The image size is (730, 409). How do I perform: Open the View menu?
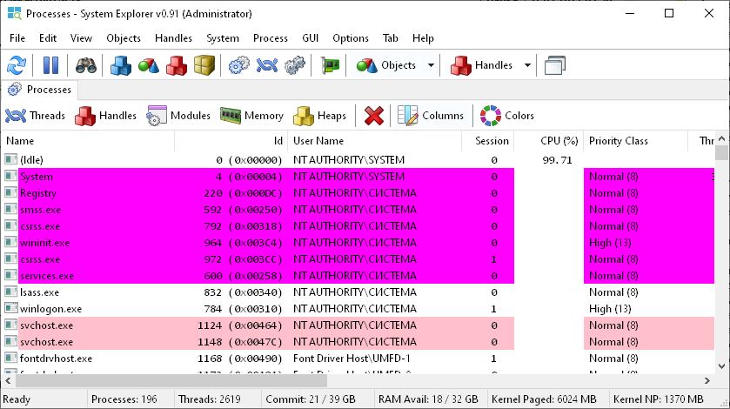[x=81, y=38]
